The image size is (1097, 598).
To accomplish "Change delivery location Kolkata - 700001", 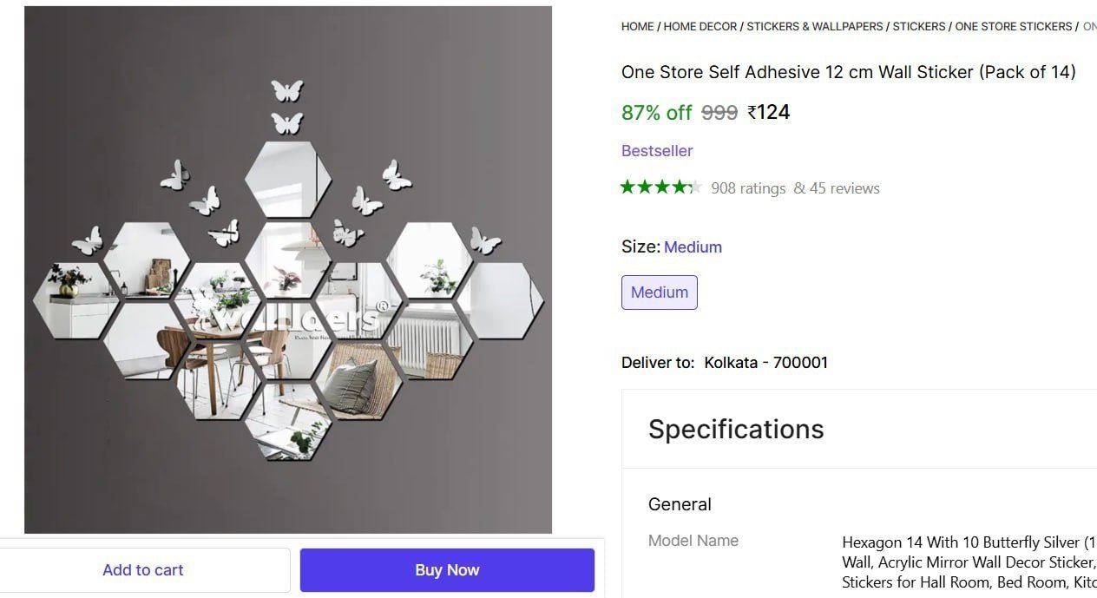I will pyautogui.click(x=766, y=363).
